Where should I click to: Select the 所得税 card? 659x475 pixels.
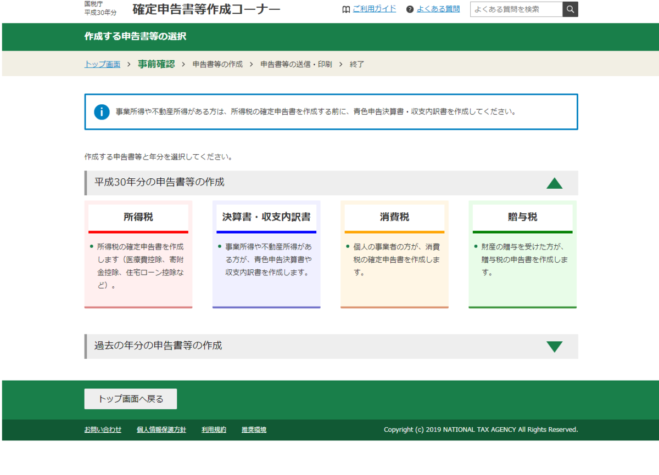click(x=138, y=255)
